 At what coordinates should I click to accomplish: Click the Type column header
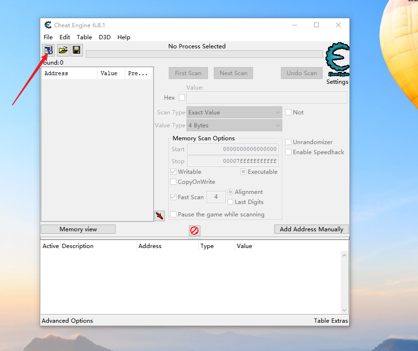click(217, 246)
